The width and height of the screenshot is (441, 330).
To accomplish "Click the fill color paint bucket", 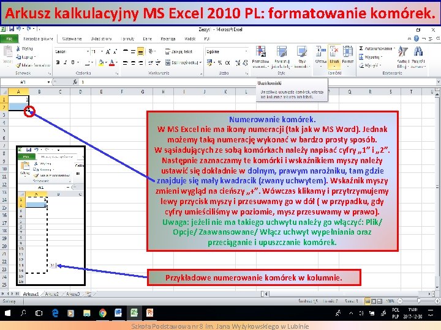I will (x=101, y=63).
